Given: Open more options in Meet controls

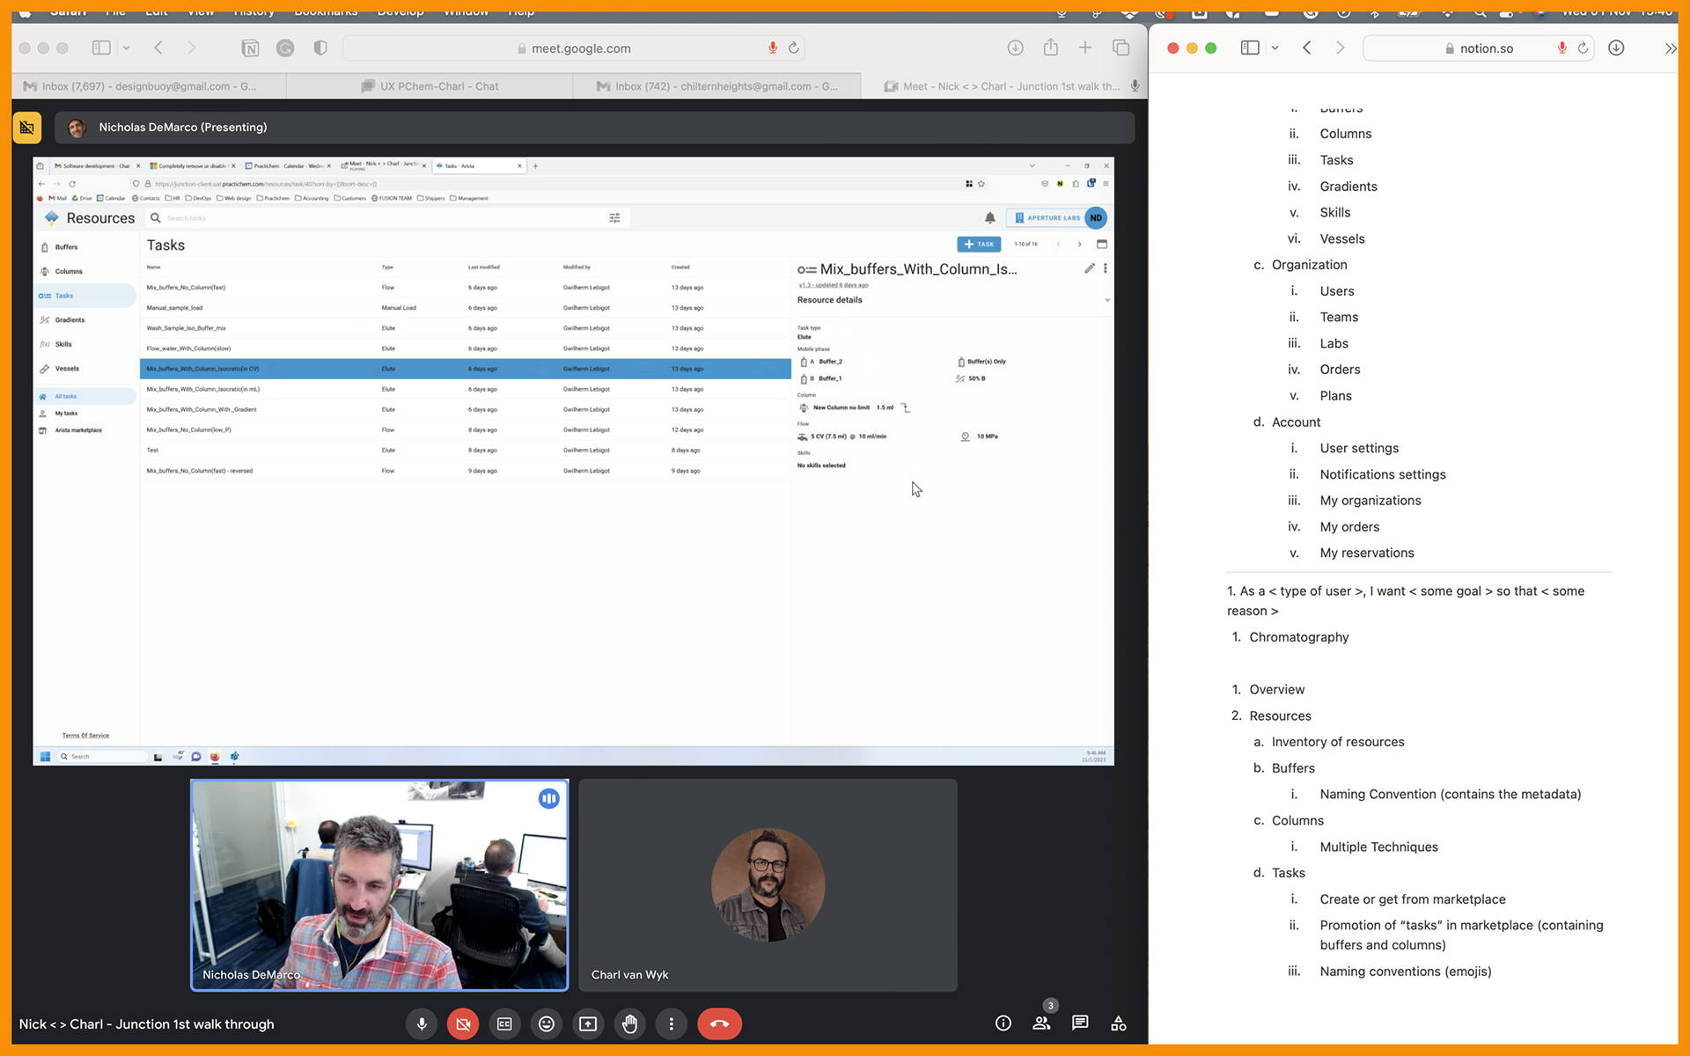Looking at the screenshot, I should point(672,1023).
